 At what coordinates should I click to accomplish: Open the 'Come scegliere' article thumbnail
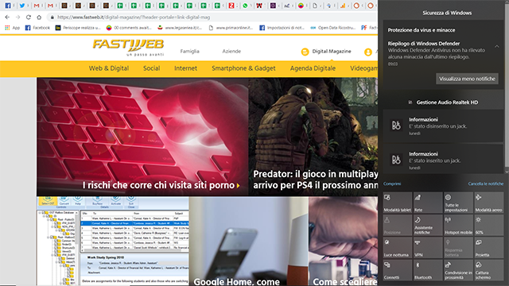point(343,241)
